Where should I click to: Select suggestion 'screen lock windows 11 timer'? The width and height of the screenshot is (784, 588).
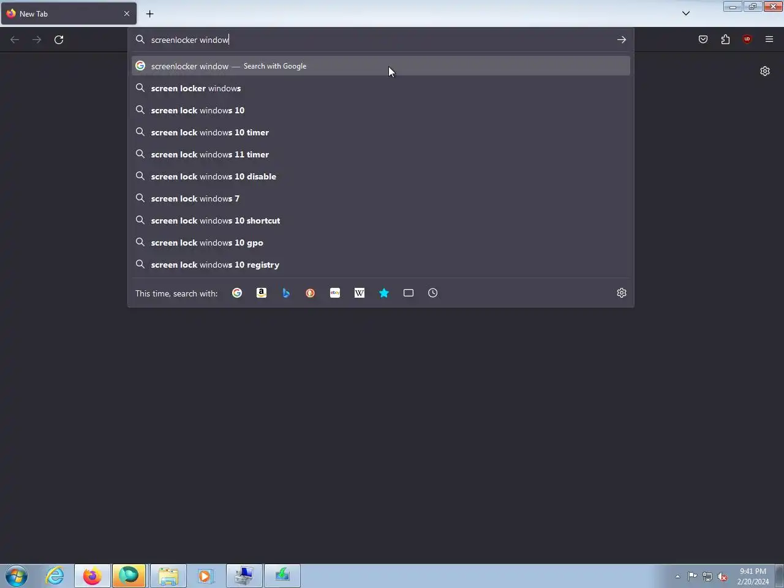point(381,154)
